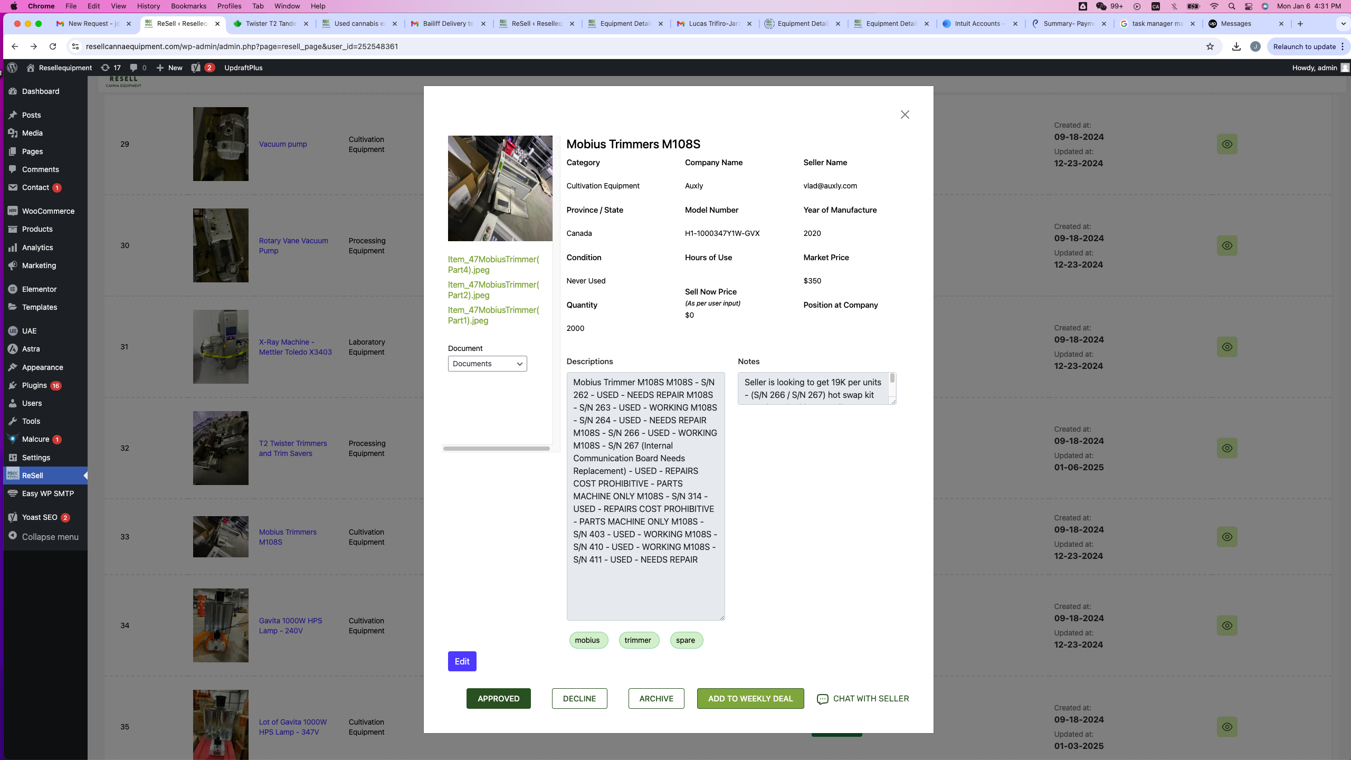The width and height of the screenshot is (1351, 760).
Task: Open Products sidebar item
Action: coord(37,229)
